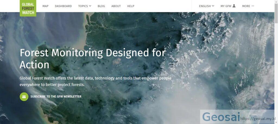Click the MY GFW text link
Viewport: 278px width, 124px height.
coord(226,6)
